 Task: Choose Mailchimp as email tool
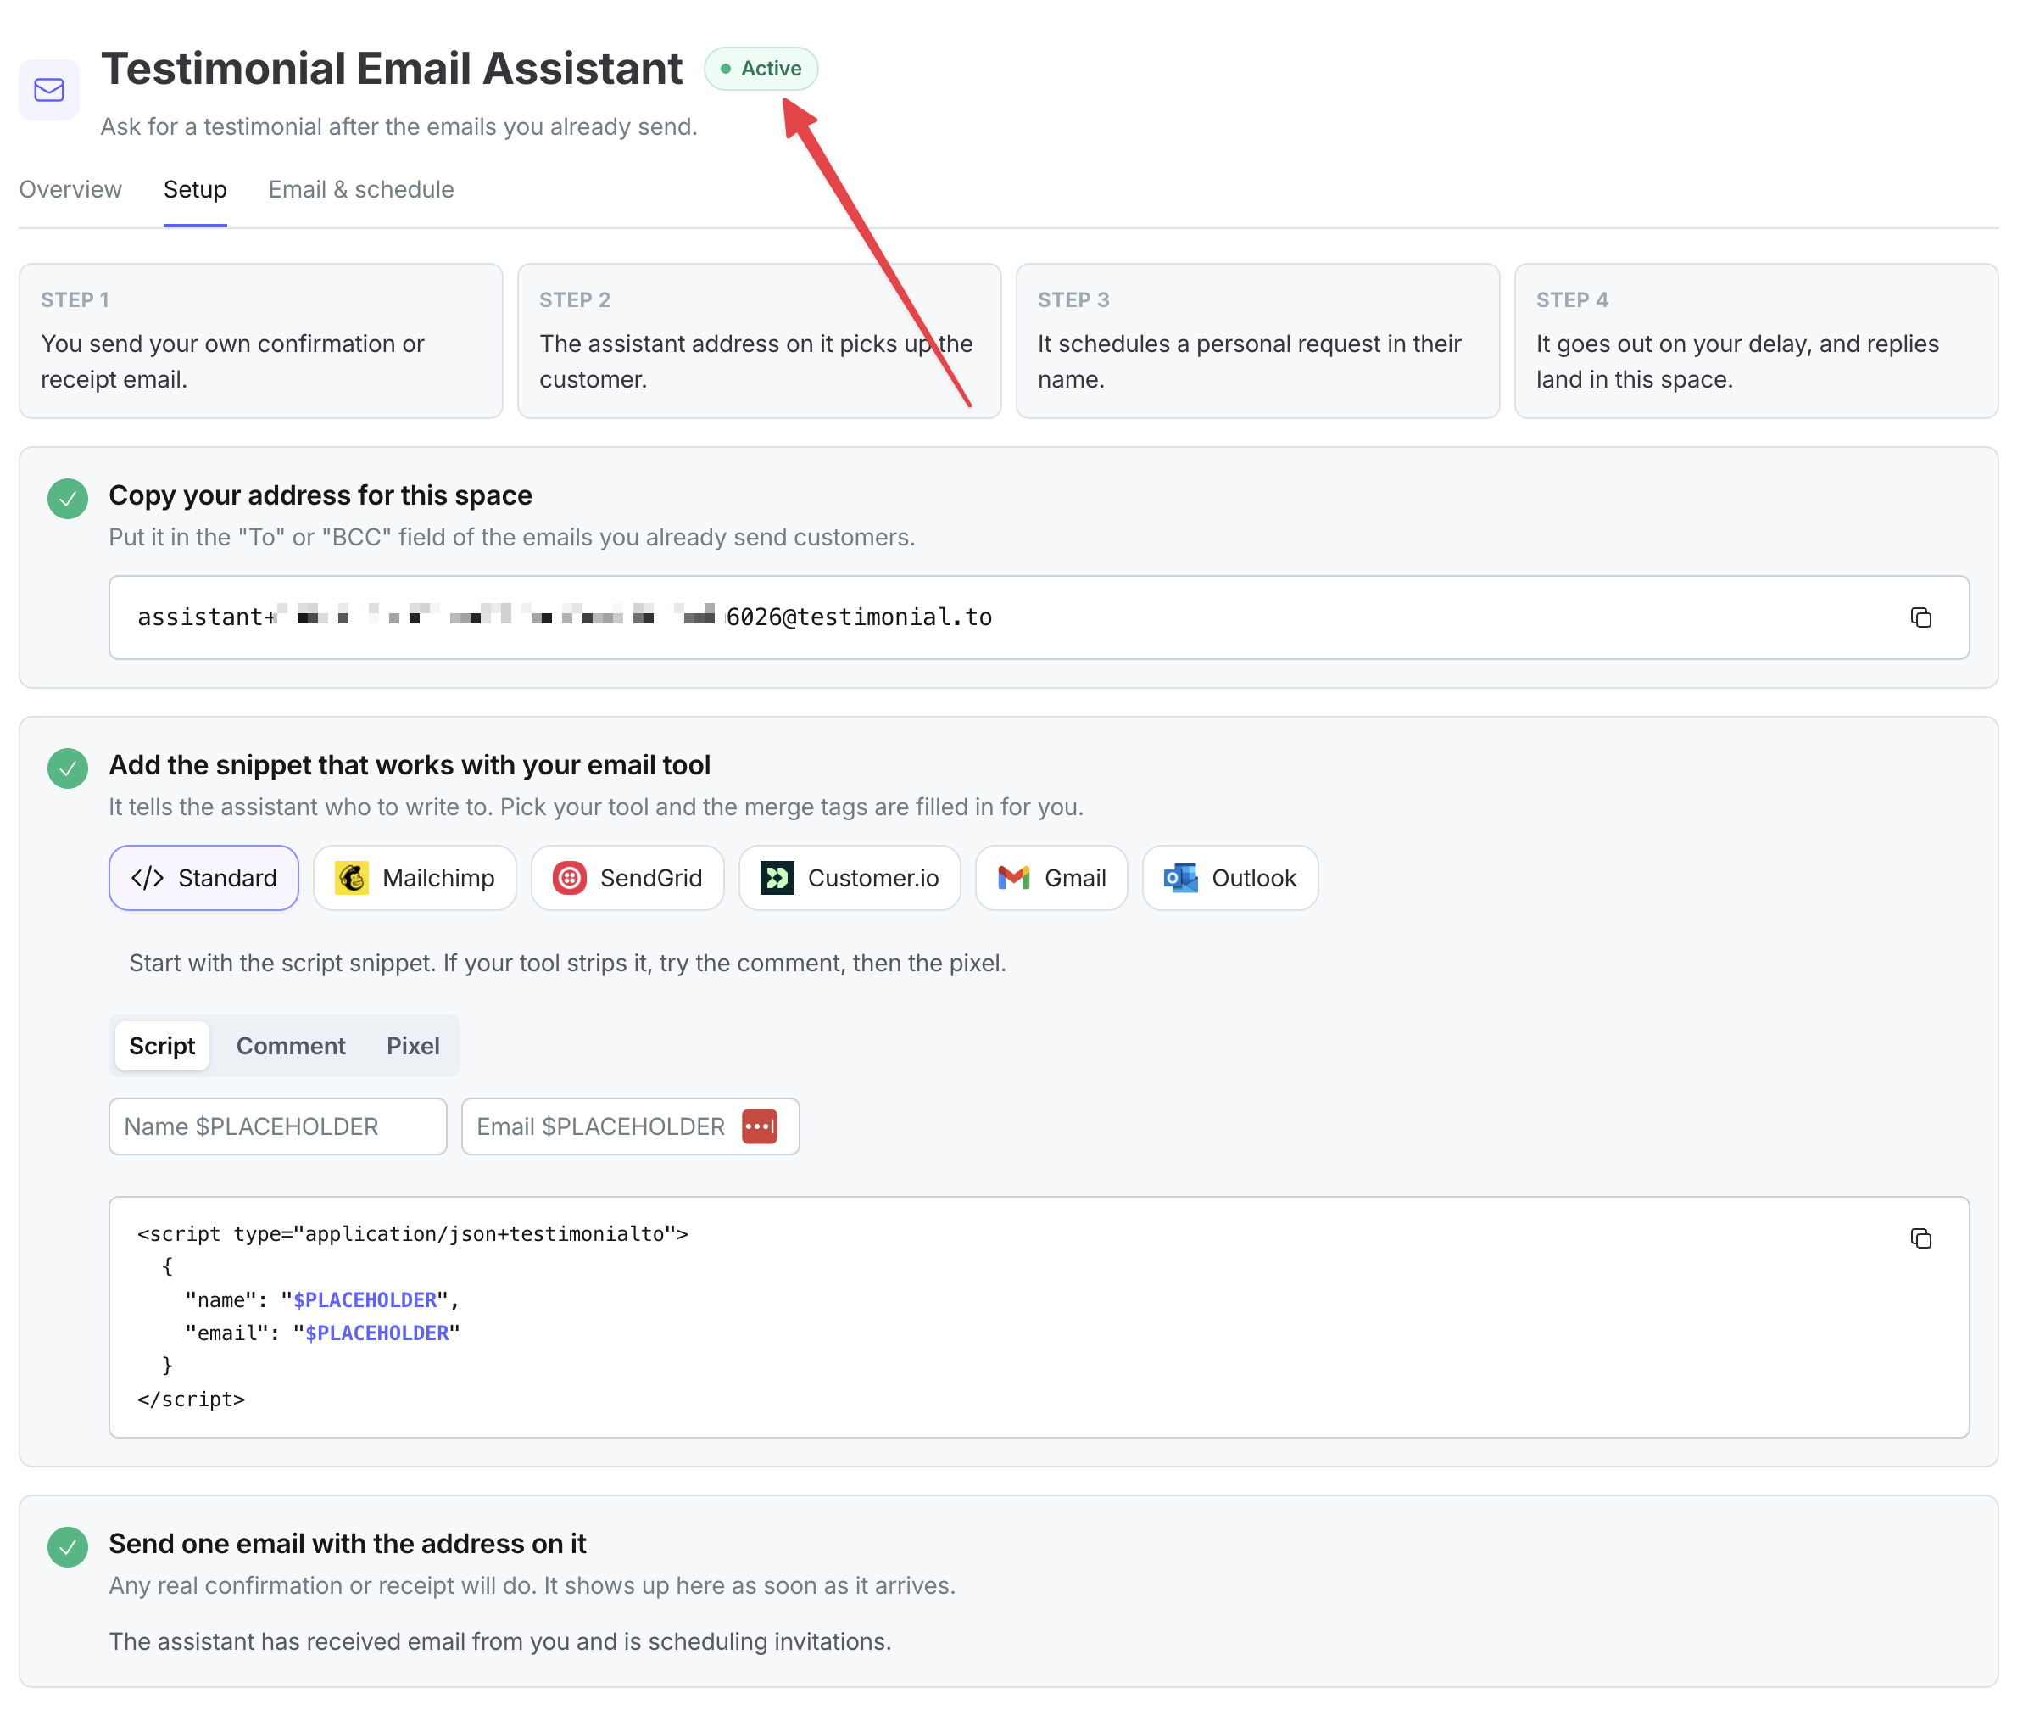point(415,878)
